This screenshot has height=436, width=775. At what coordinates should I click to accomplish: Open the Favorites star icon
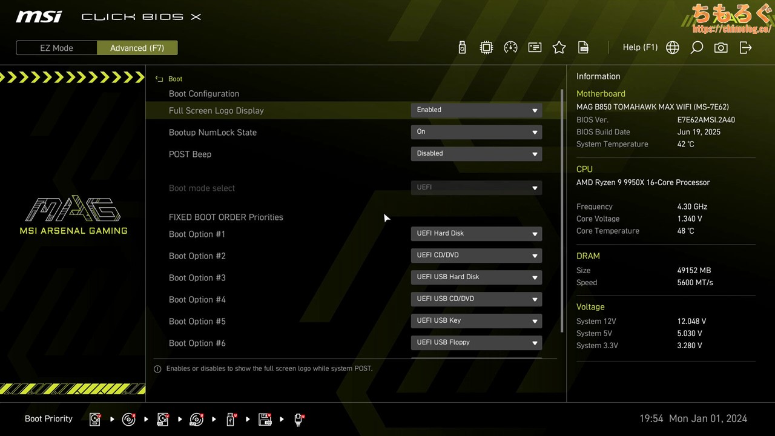coord(559,48)
